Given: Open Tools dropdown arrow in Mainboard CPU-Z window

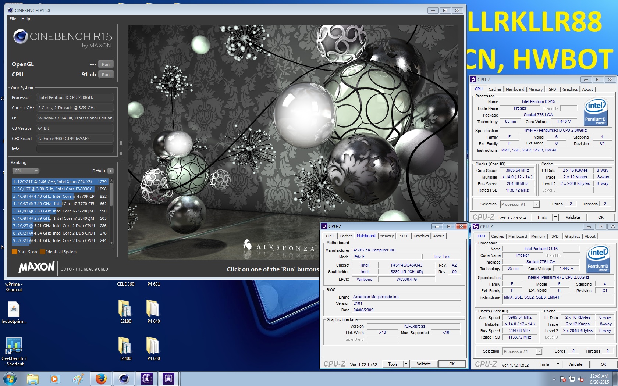Looking at the screenshot, I should [406, 364].
